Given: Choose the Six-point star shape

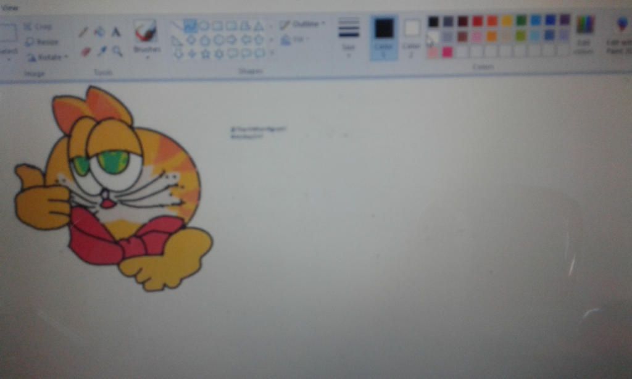Looking at the screenshot, I should pos(219,54).
